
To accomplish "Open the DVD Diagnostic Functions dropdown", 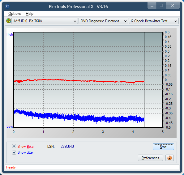I will (103, 21).
